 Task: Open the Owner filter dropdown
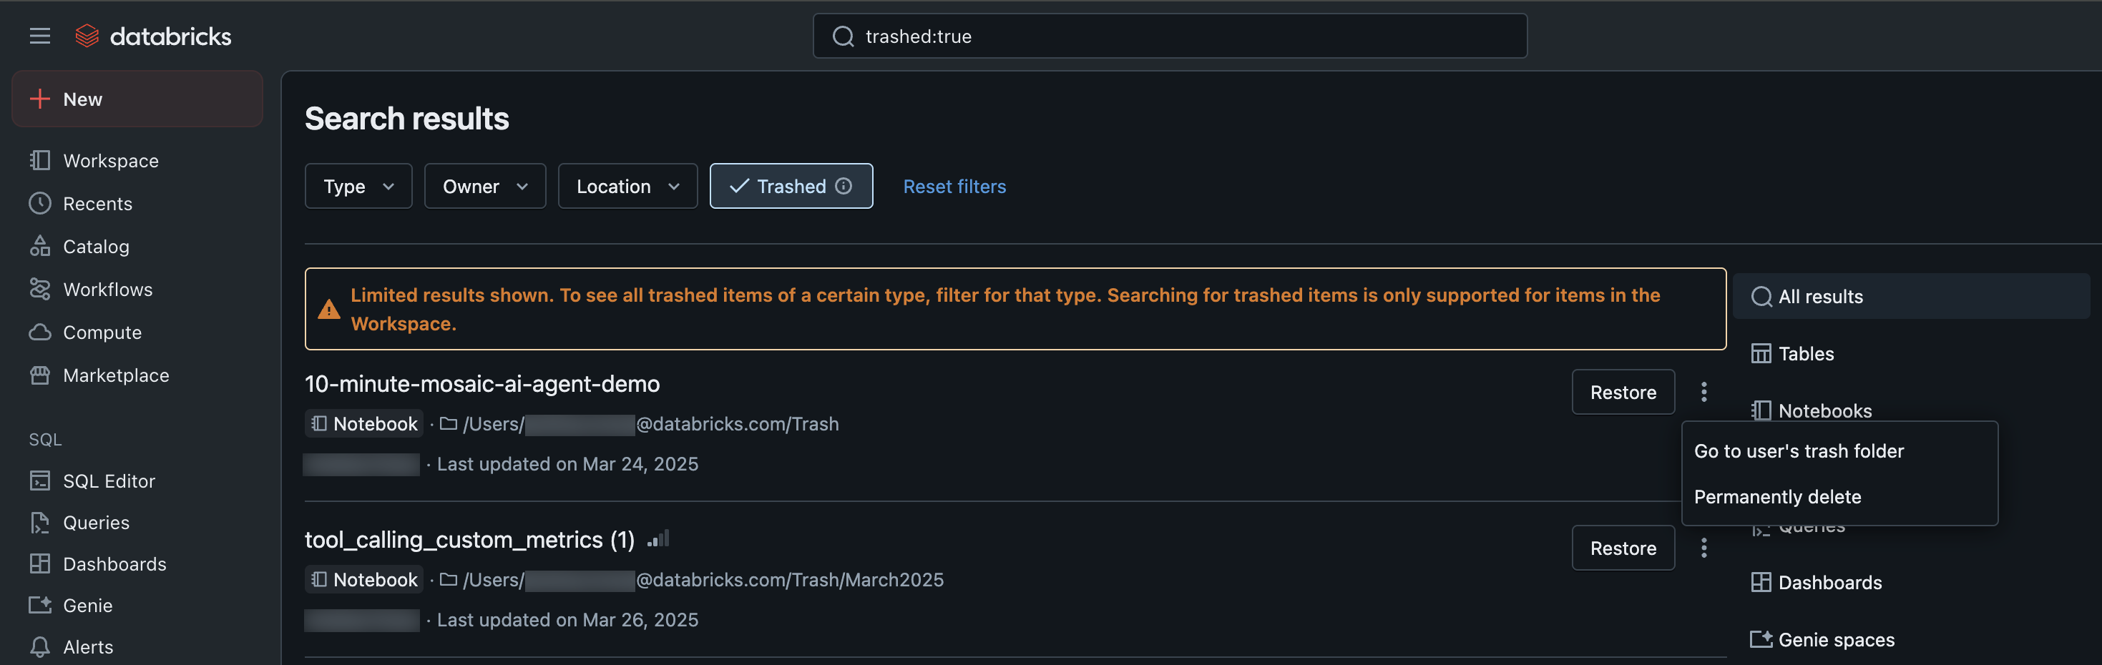(x=484, y=185)
